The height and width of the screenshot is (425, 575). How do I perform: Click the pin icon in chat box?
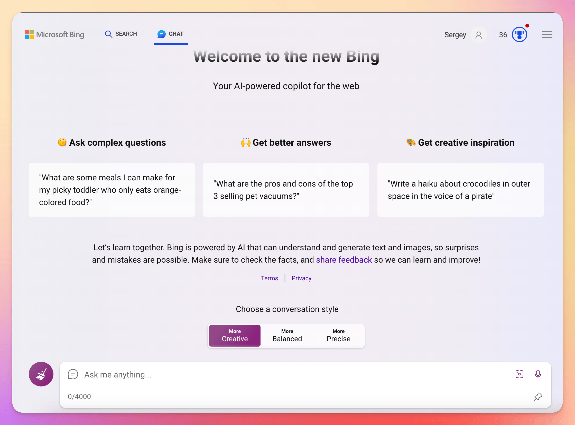click(538, 396)
